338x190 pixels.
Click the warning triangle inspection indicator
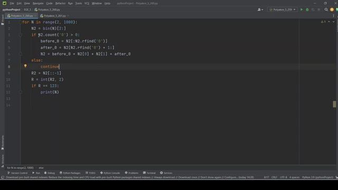[323, 22]
